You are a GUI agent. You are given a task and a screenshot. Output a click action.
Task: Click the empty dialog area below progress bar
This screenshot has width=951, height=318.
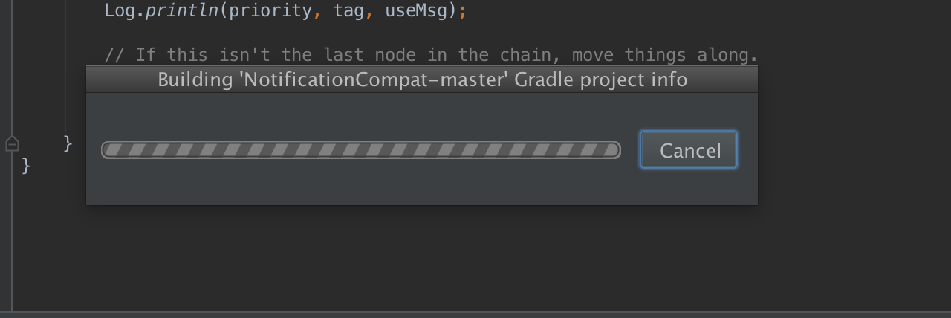[x=422, y=186]
